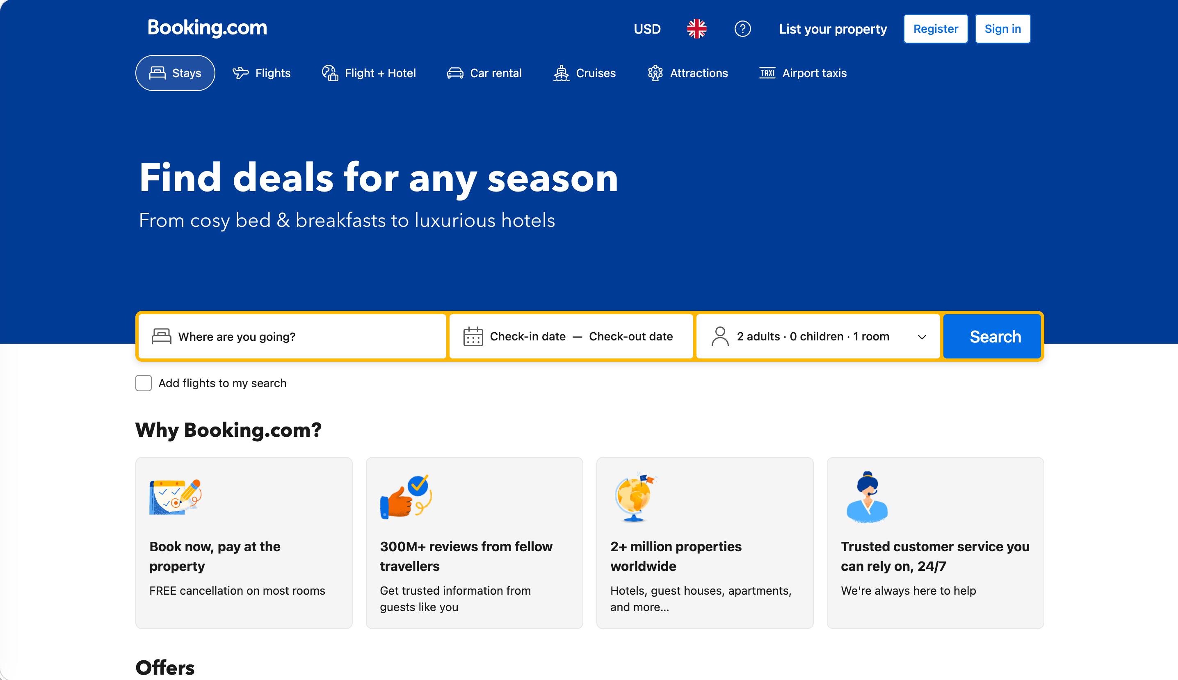Screen dimensions: 1178x680
Task: Click the airplane icon next to Flights
Action: (240, 73)
